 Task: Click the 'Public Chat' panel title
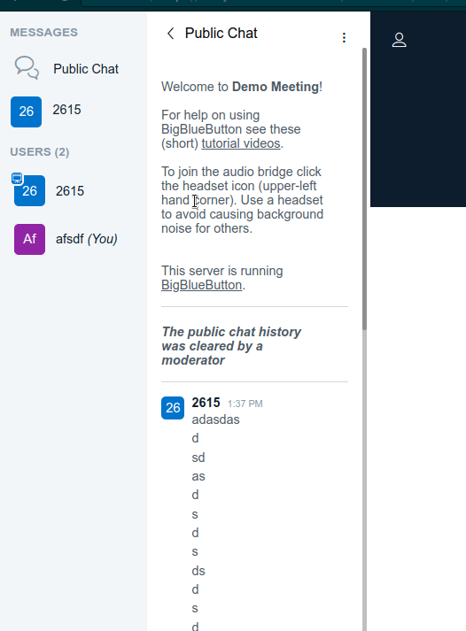tap(221, 33)
